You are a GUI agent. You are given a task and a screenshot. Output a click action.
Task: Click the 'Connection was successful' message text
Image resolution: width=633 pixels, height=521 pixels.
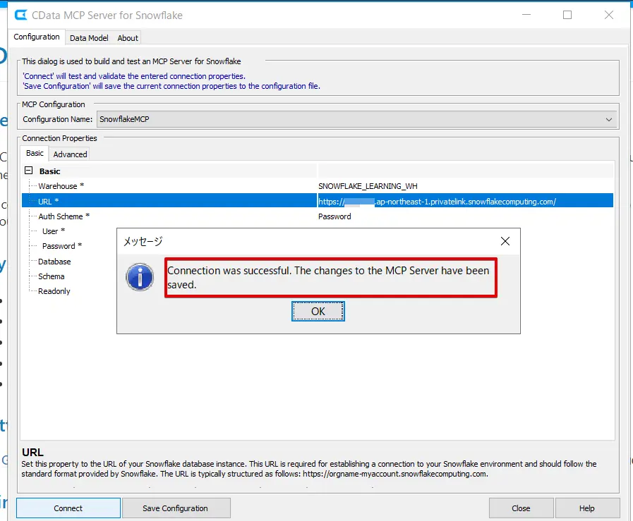tap(328, 278)
